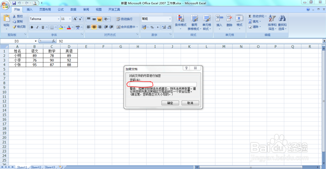Increase the font size

(75, 19)
